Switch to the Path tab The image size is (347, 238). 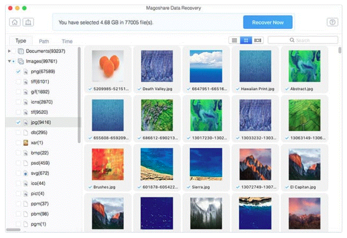point(44,41)
